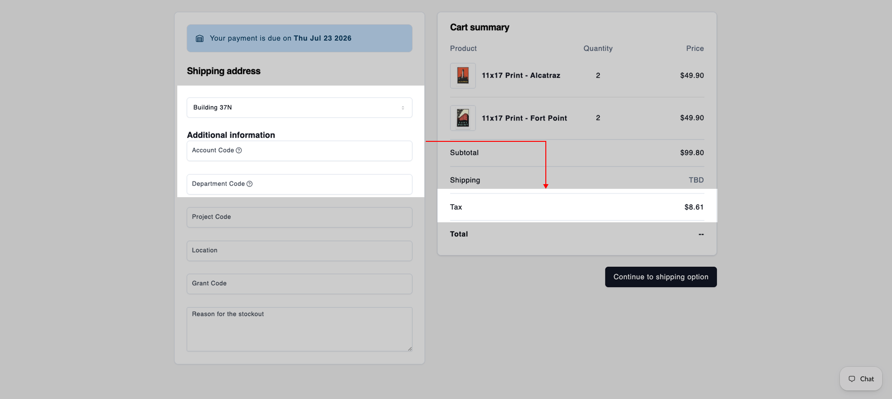Click the Total row label
Viewport: 892px width, 399px height.
click(x=459, y=234)
